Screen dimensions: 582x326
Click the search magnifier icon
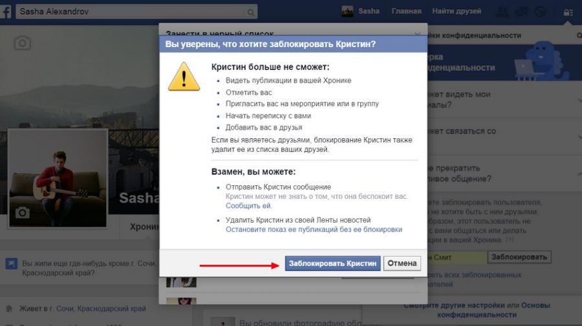[x=250, y=12]
